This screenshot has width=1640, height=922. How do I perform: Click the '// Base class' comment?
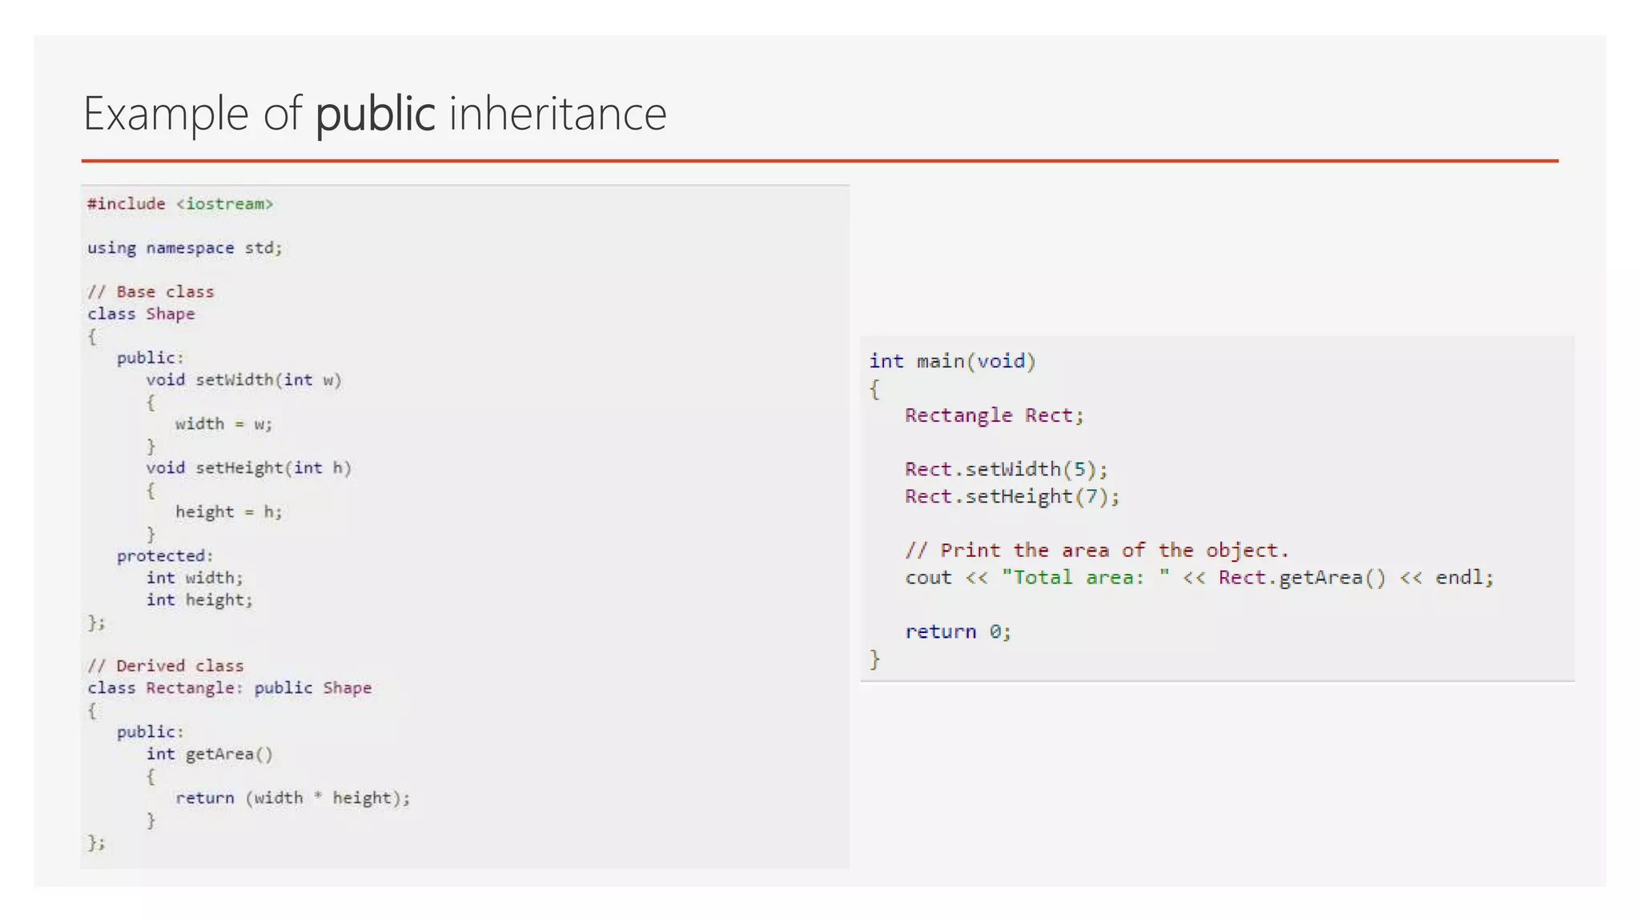tap(151, 292)
